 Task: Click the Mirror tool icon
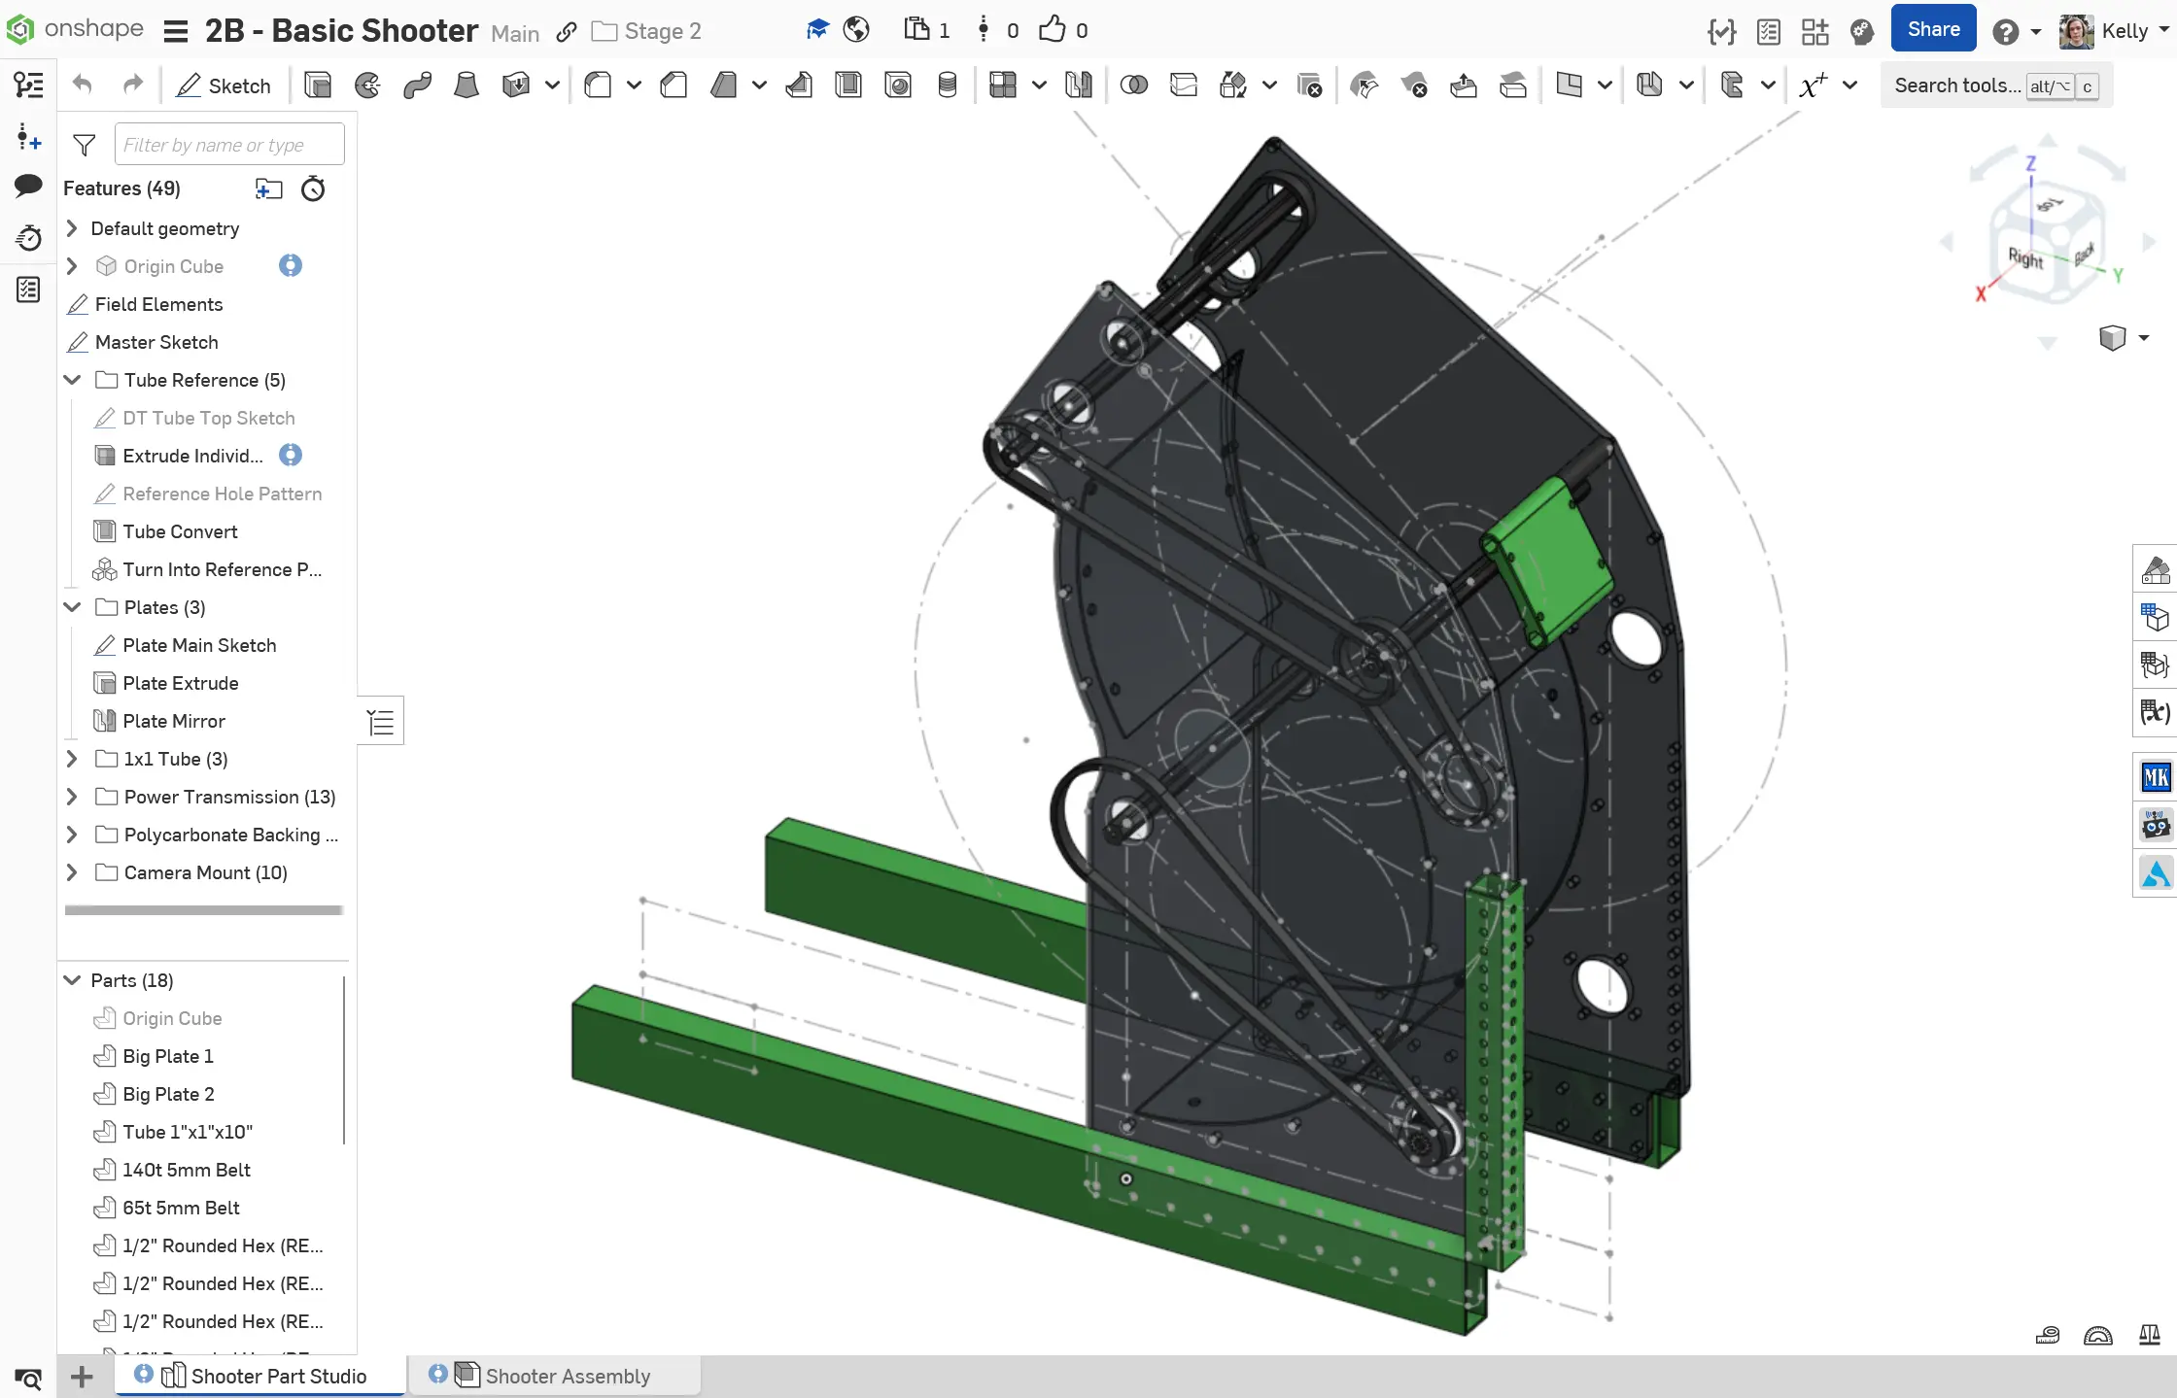tap(1078, 85)
